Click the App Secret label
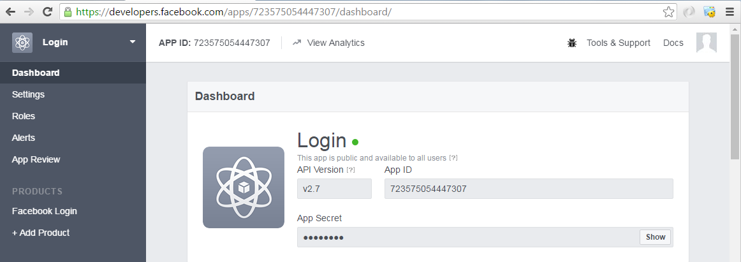Screen dimensions: 741x262 [x=319, y=218]
